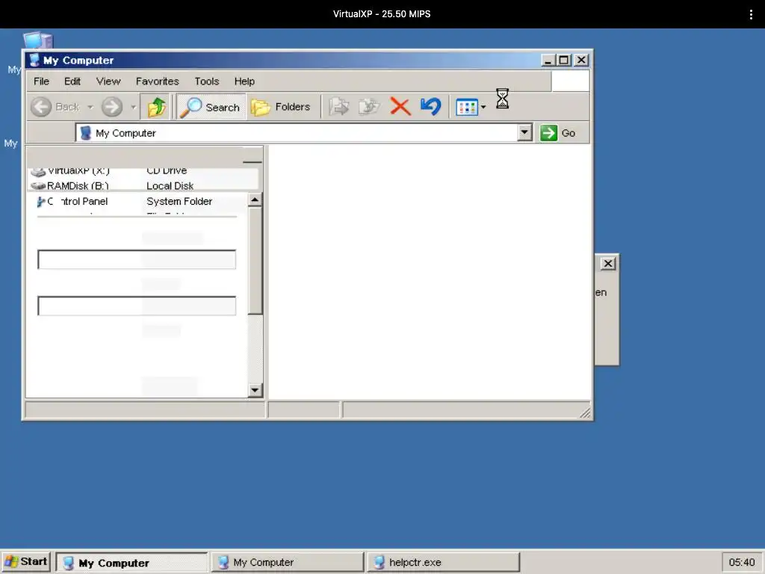Open the Views dropdown arrow
Screen dimensions: 765x574
(483, 107)
